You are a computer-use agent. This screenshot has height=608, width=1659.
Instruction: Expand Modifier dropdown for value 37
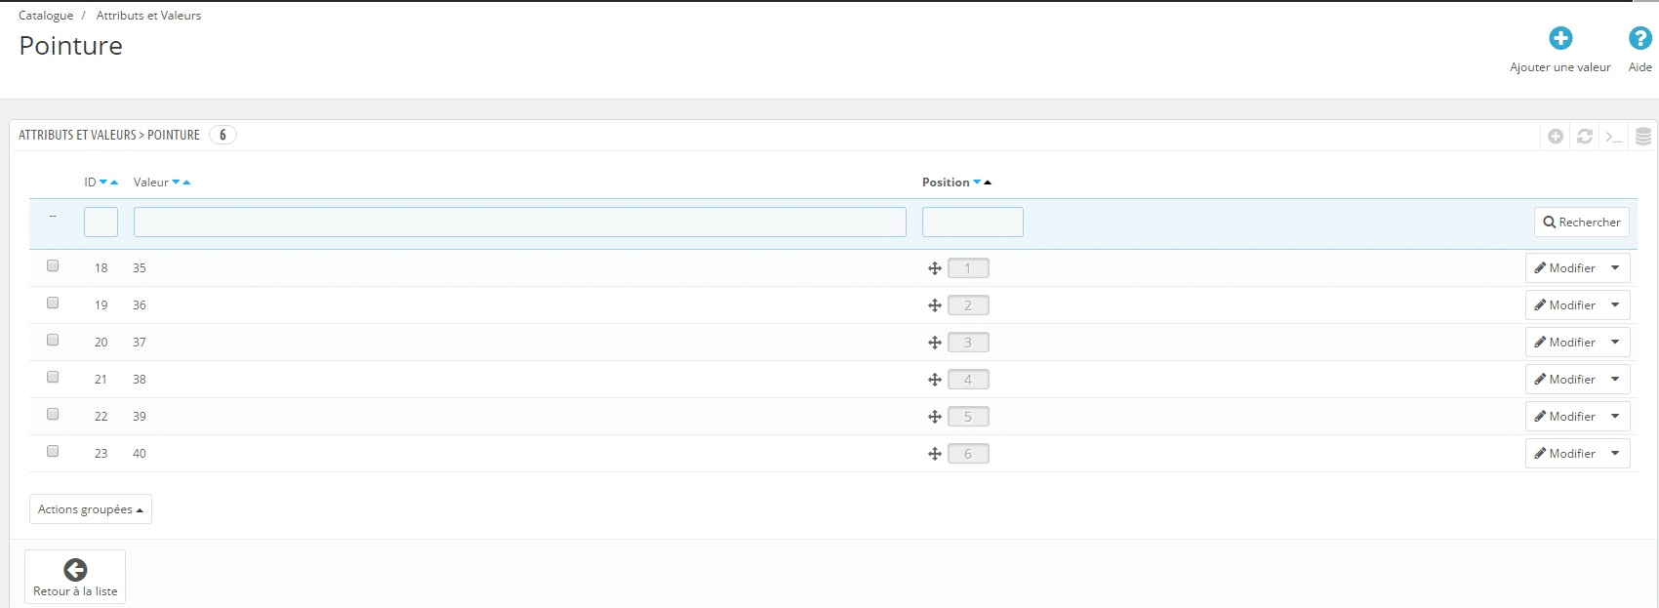[x=1615, y=343]
